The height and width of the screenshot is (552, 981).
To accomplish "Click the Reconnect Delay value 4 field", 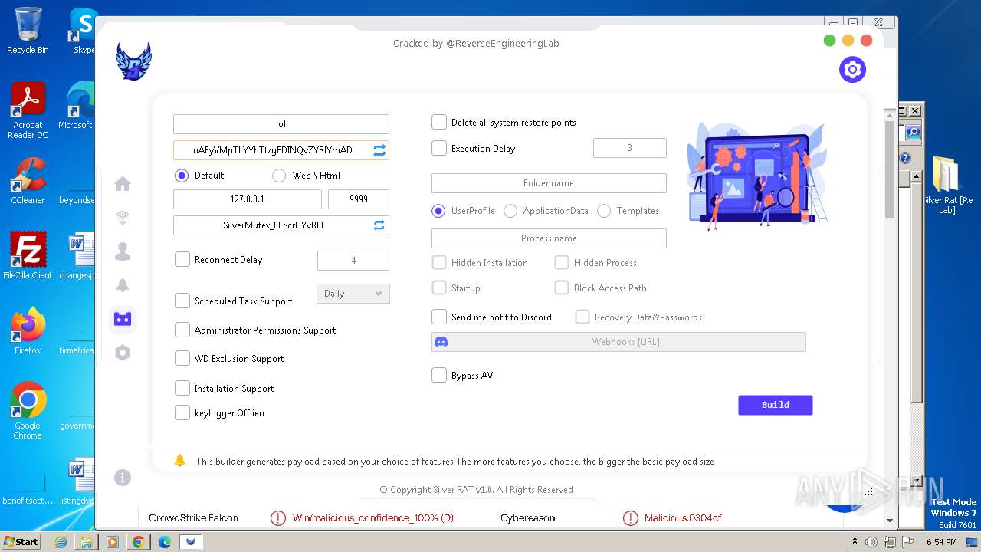I will (353, 261).
